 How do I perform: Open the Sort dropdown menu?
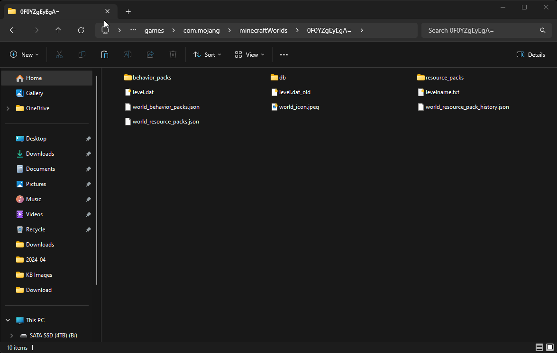pyautogui.click(x=207, y=55)
